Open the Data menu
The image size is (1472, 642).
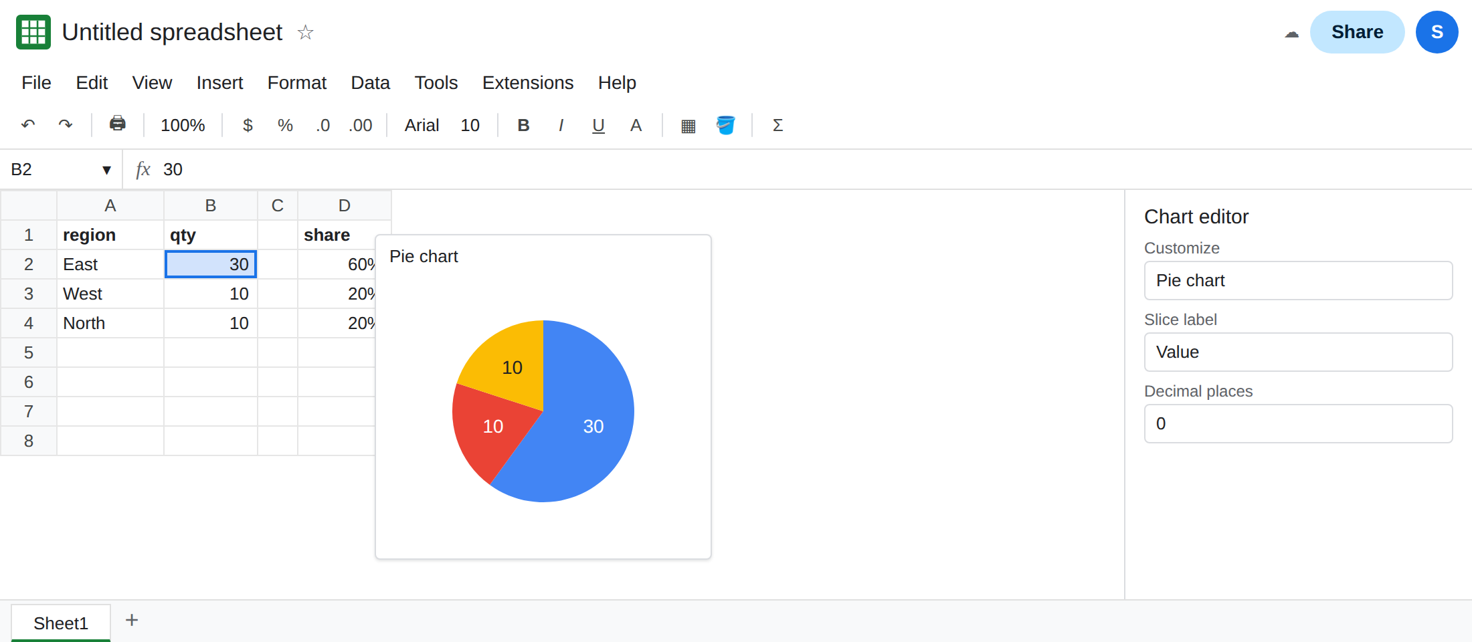tap(370, 82)
